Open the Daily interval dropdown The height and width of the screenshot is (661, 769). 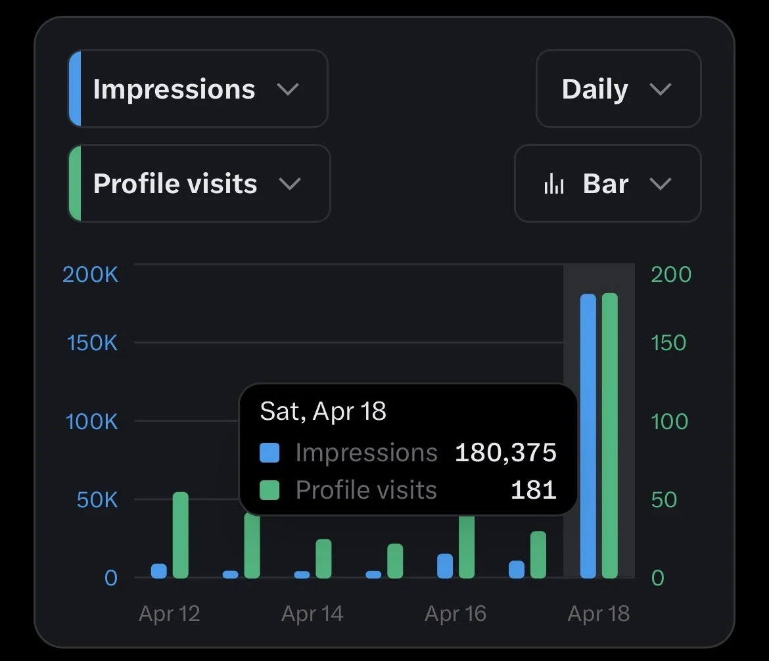618,89
